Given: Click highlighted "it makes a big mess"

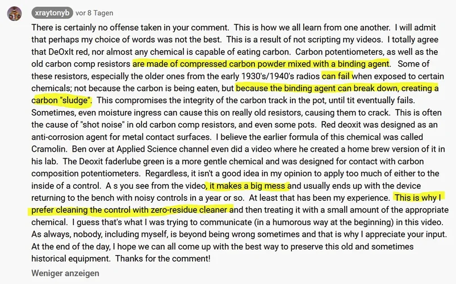Looking at the screenshot, I should (247, 186).
